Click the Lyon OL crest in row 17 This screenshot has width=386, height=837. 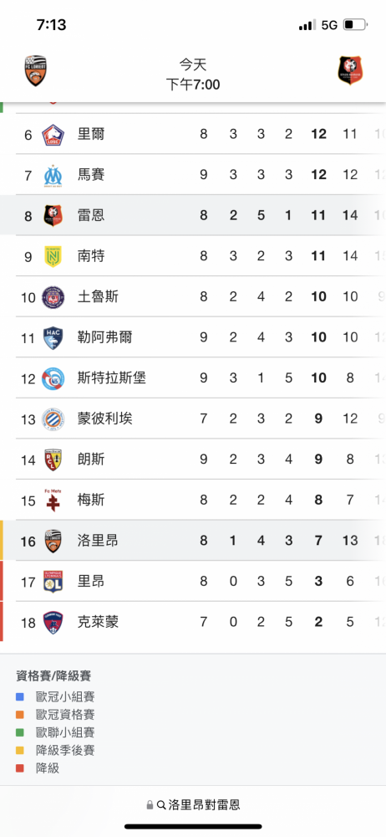click(x=53, y=582)
